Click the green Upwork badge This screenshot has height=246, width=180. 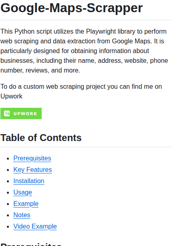coord(21,113)
